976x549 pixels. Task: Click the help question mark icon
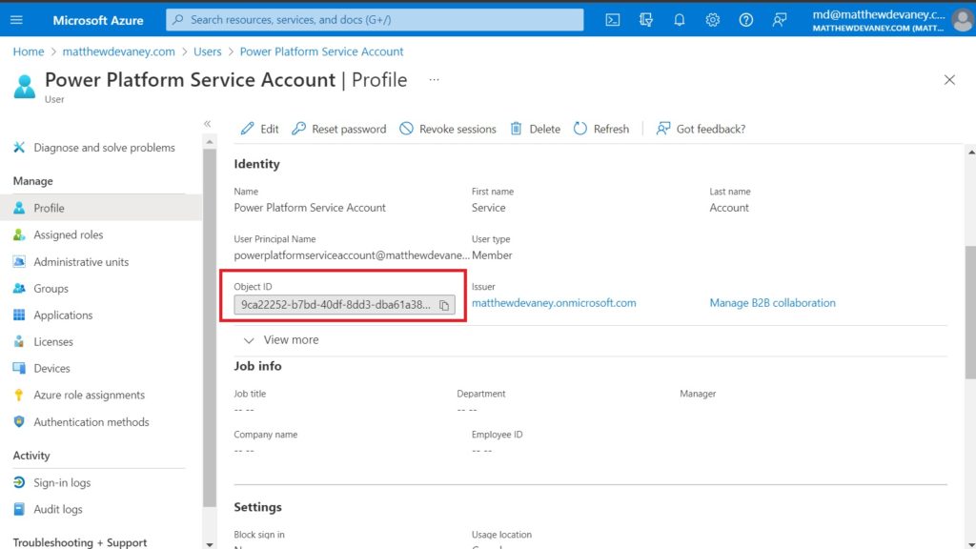tap(745, 20)
